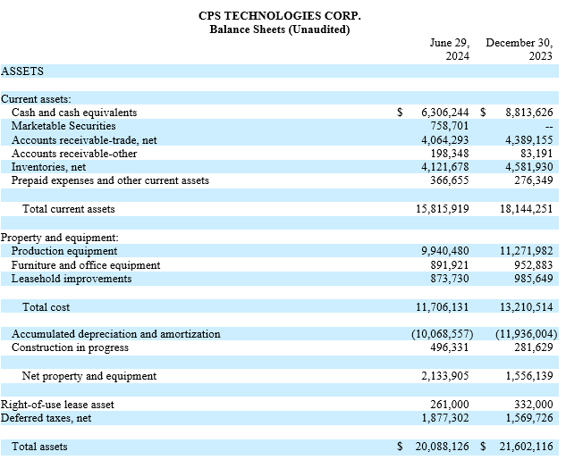Click inventories value 4,581,930
Image resolution: width=566 pixels, height=460 pixels.
click(x=528, y=167)
